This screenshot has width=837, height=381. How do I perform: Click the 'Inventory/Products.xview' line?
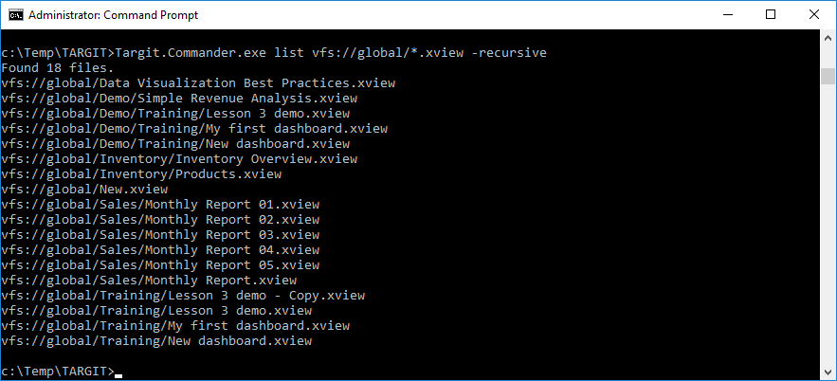(141, 174)
